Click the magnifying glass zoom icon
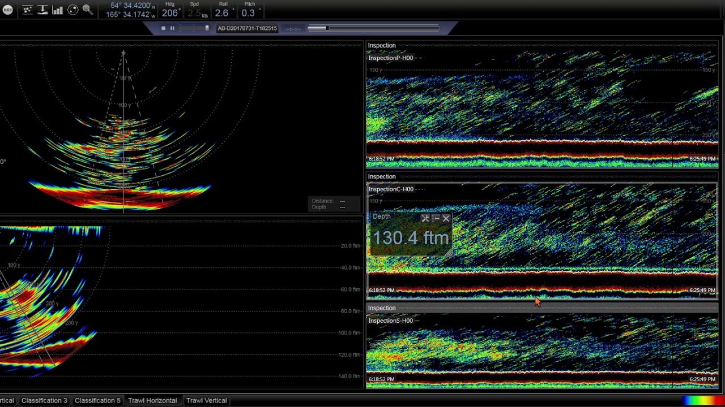 point(88,10)
